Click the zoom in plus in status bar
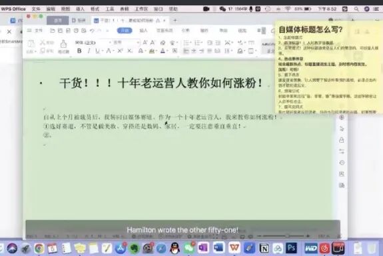 point(308,236)
